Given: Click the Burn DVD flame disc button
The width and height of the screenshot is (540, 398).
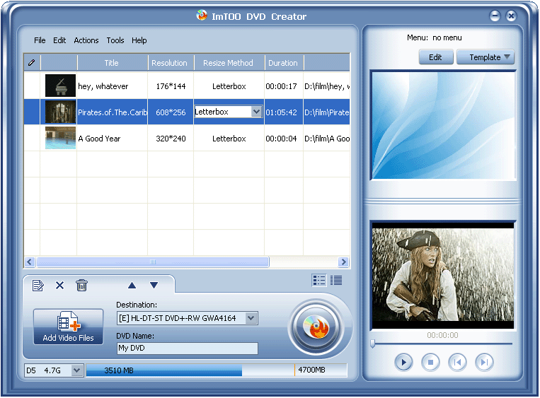Looking at the screenshot, I should point(316,327).
